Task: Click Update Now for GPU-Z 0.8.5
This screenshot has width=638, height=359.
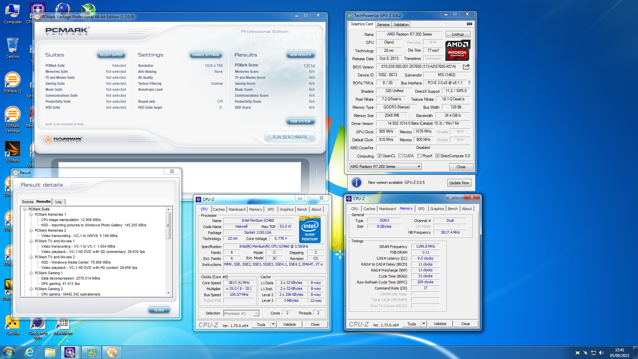Action: (x=459, y=183)
